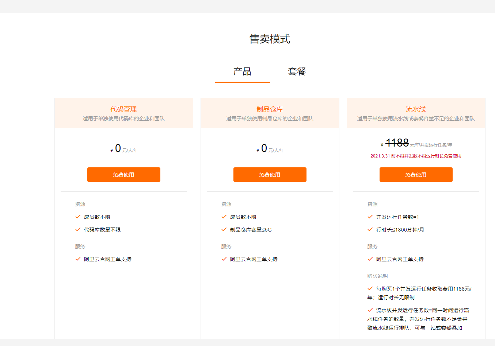
Task: Click the red promotion text about 2021.3.31
Action: point(416,156)
